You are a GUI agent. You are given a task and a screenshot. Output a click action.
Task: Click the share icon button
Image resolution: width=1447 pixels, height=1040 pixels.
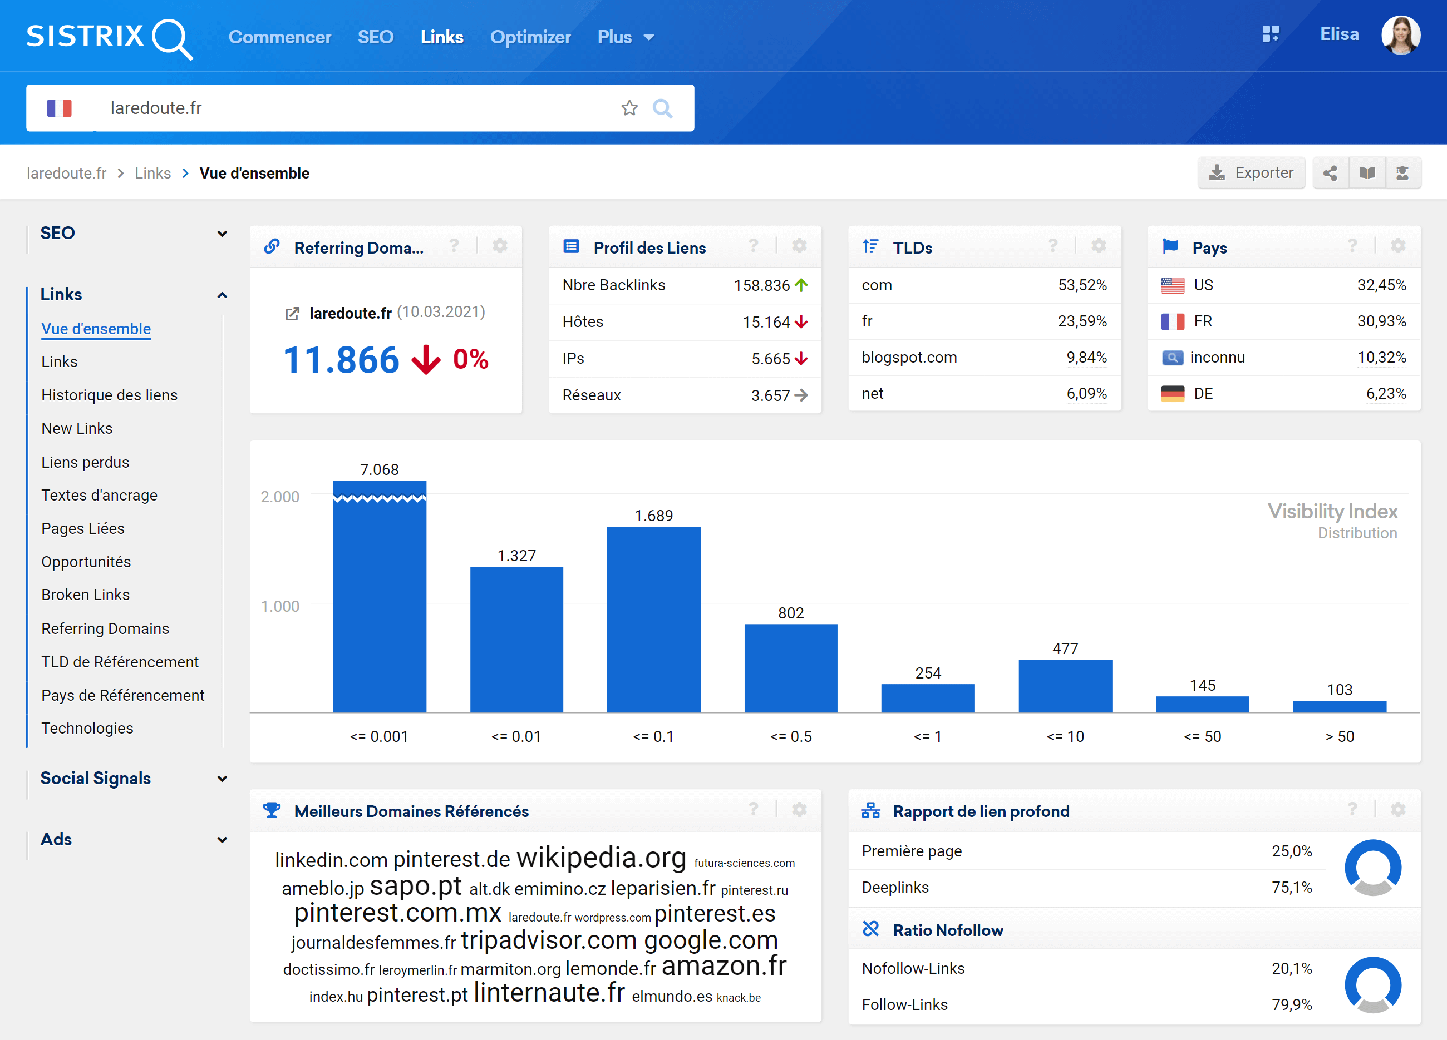[x=1330, y=173]
